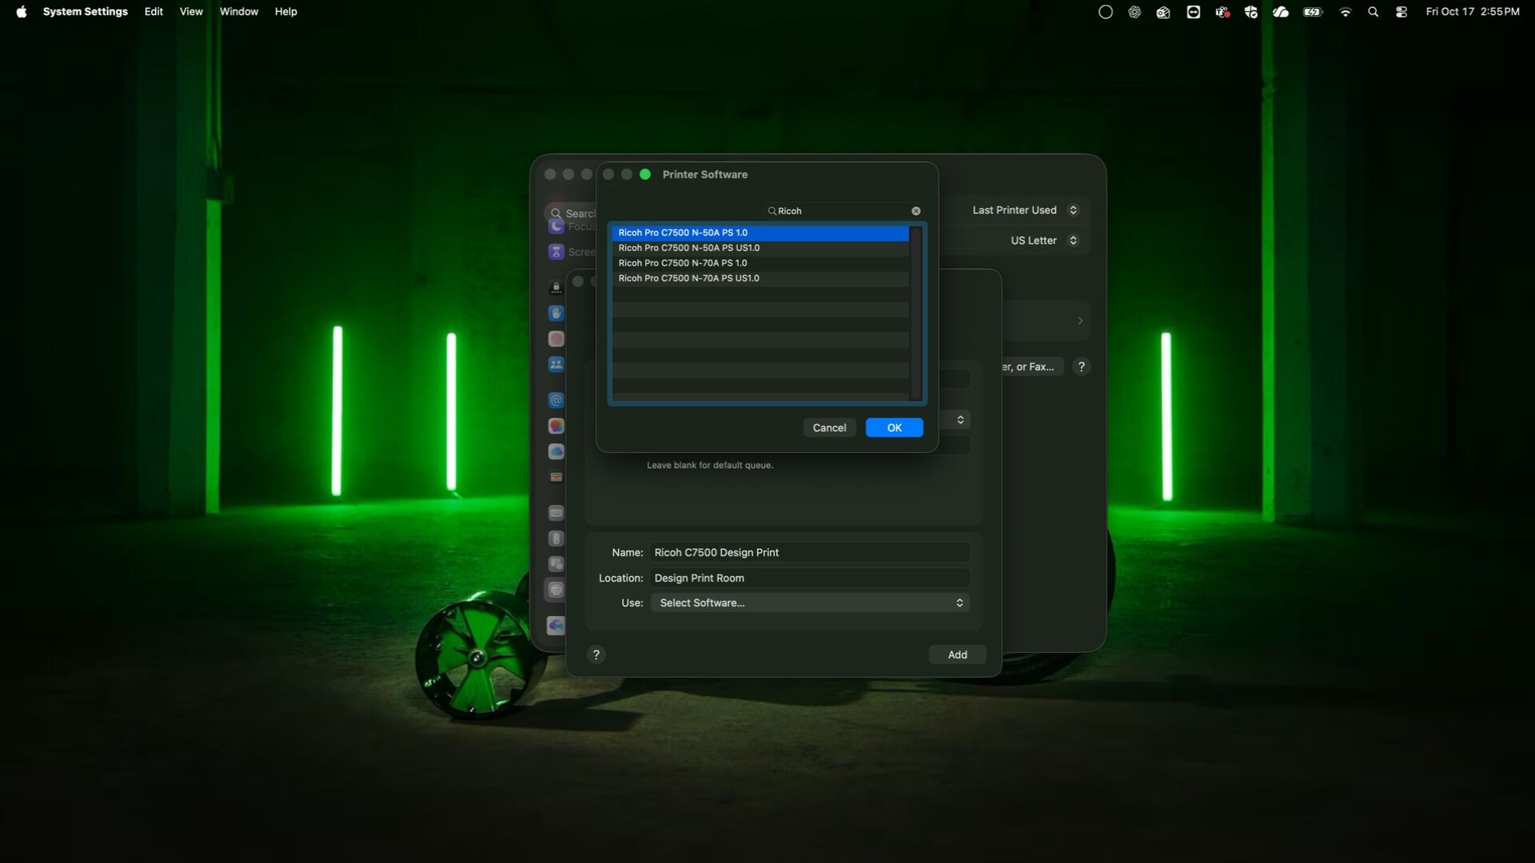Select Ricoh Pro C7500 N-70A PS US1.0
Image resolution: width=1535 pixels, height=863 pixels.
(x=688, y=278)
